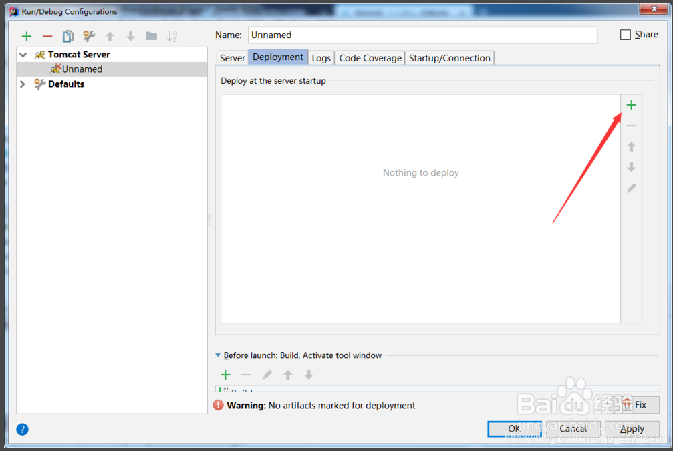Image resolution: width=673 pixels, height=451 pixels.
Task: Open the Code Coverage tab
Action: click(x=370, y=58)
